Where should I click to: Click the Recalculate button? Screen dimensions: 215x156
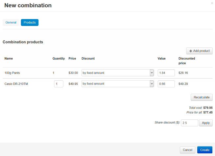click(x=202, y=97)
